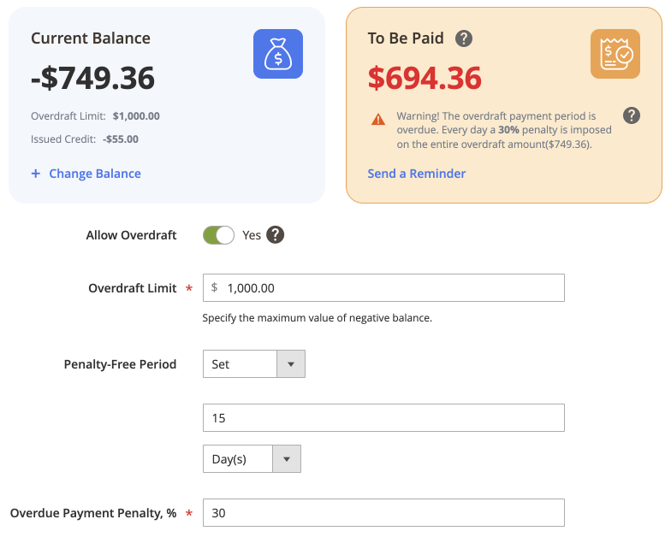The image size is (671, 537).
Task: Open the Day(s) unit dropdown
Action: pyautogui.click(x=252, y=458)
